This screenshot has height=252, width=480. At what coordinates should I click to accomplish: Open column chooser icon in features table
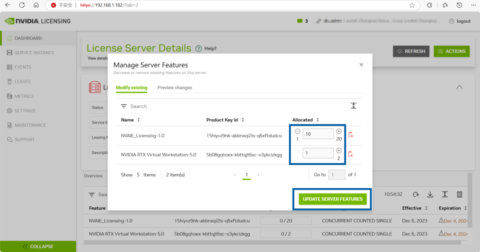pyautogui.click(x=460, y=194)
